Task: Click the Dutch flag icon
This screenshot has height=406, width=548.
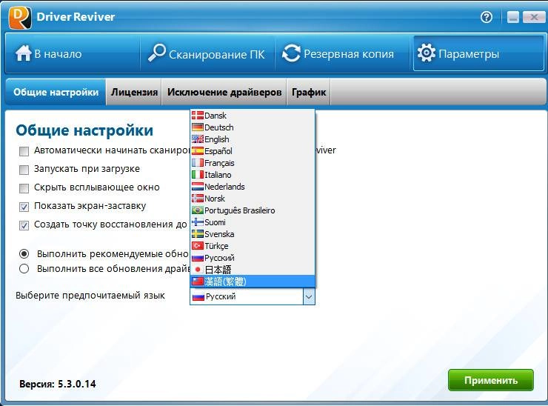Action: tap(198, 187)
